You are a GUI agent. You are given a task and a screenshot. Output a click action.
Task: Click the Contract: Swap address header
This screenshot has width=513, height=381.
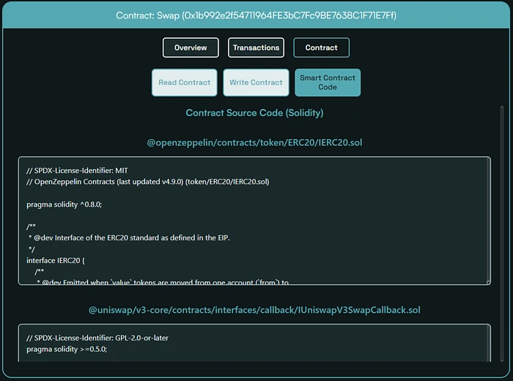tap(256, 15)
